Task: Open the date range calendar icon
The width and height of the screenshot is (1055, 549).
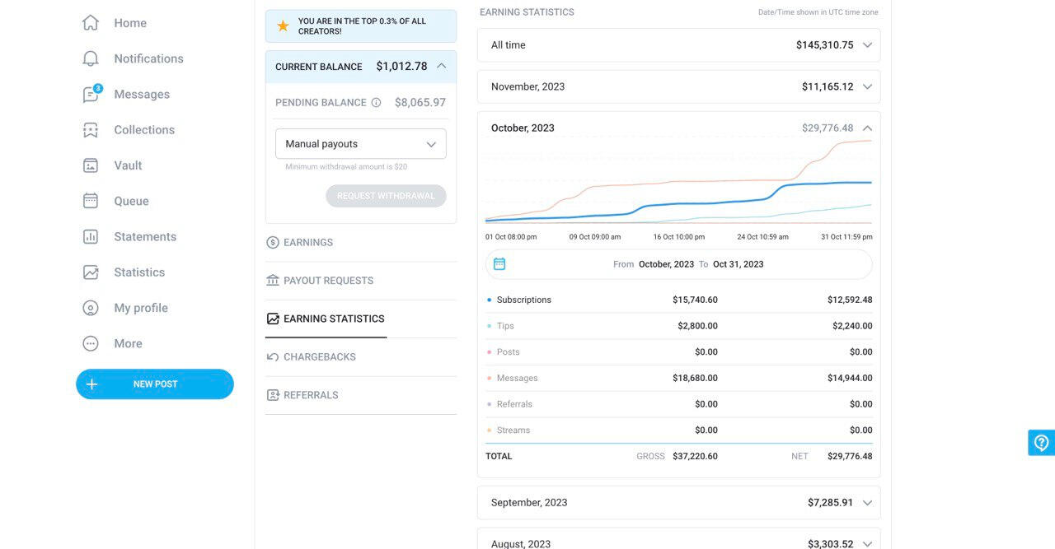Action: 499,264
